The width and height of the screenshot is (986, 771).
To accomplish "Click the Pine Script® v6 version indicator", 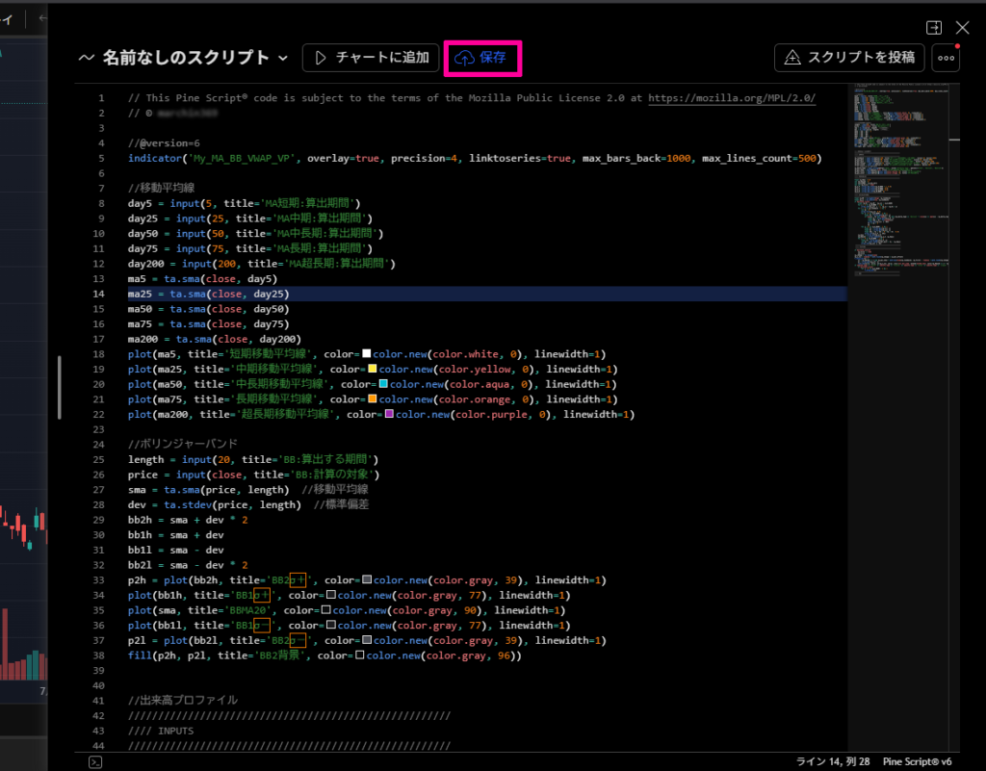I will point(918,761).
